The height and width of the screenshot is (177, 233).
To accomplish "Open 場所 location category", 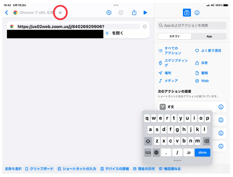I will pyautogui.click(x=165, y=73).
